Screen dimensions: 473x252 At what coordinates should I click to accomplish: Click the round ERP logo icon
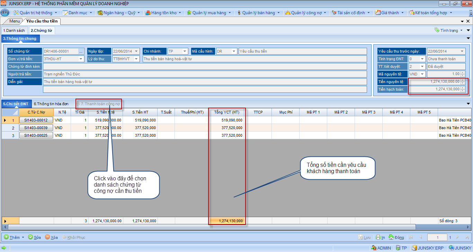tap(5, 13)
